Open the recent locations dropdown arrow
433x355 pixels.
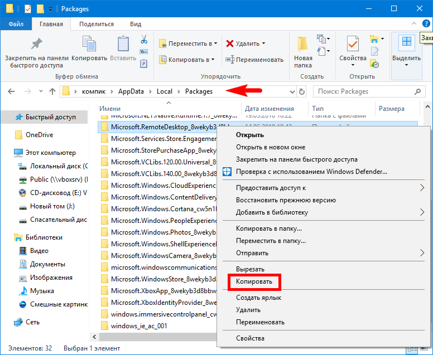coord(41,91)
